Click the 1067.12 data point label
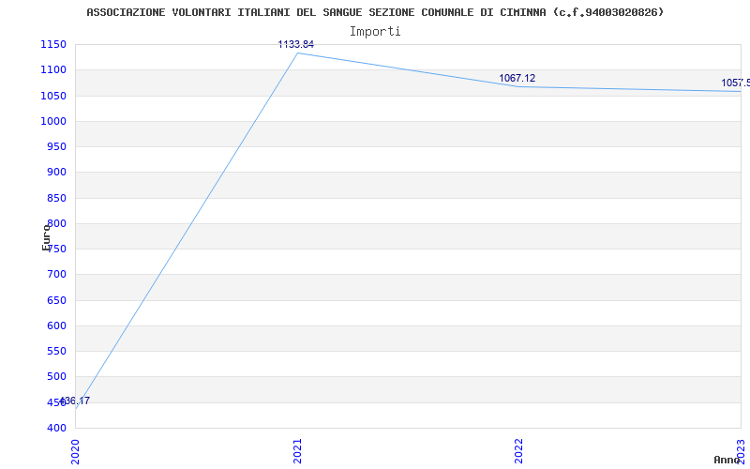Image resolution: width=750 pixels, height=469 pixels. pos(517,79)
